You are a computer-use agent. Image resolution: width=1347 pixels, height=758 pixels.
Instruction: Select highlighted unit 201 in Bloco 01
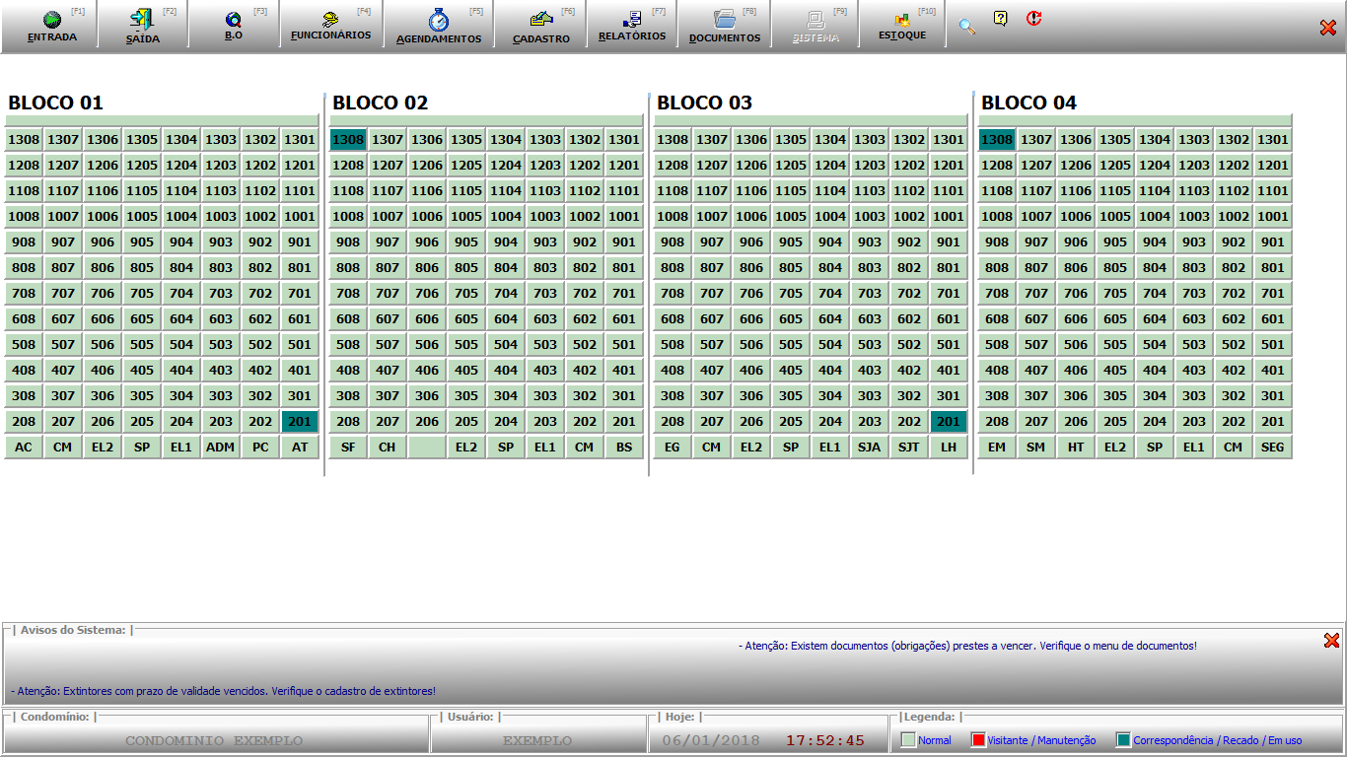(x=300, y=422)
